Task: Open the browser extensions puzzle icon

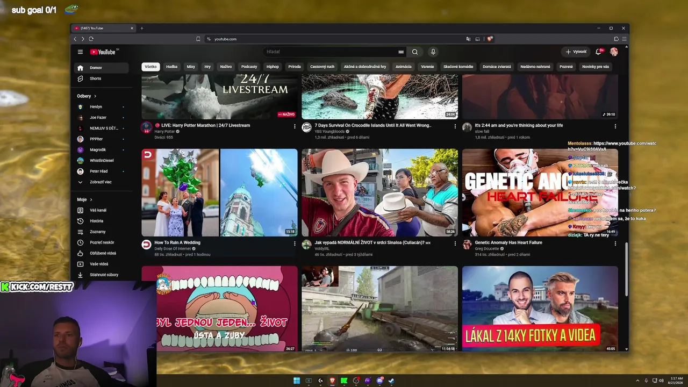Action: (616, 39)
